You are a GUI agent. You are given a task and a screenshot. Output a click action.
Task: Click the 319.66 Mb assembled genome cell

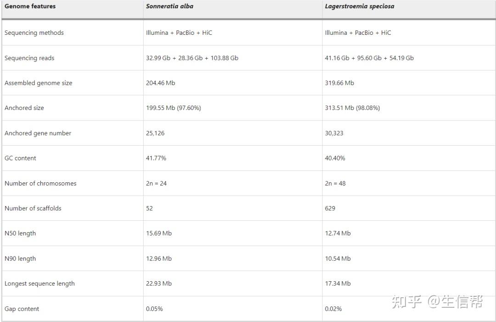339,83
